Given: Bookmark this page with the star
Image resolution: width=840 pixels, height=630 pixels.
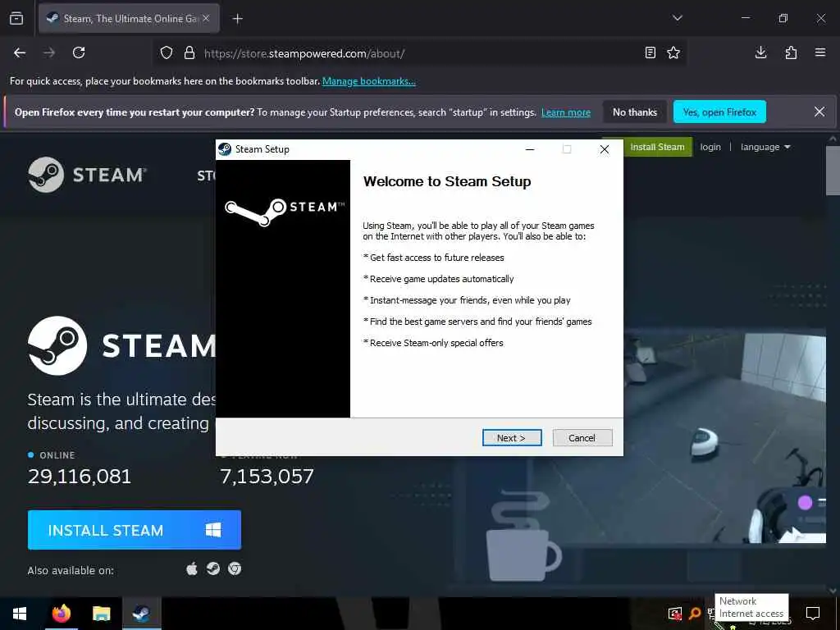Looking at the screenshot, I should [673, 52].
